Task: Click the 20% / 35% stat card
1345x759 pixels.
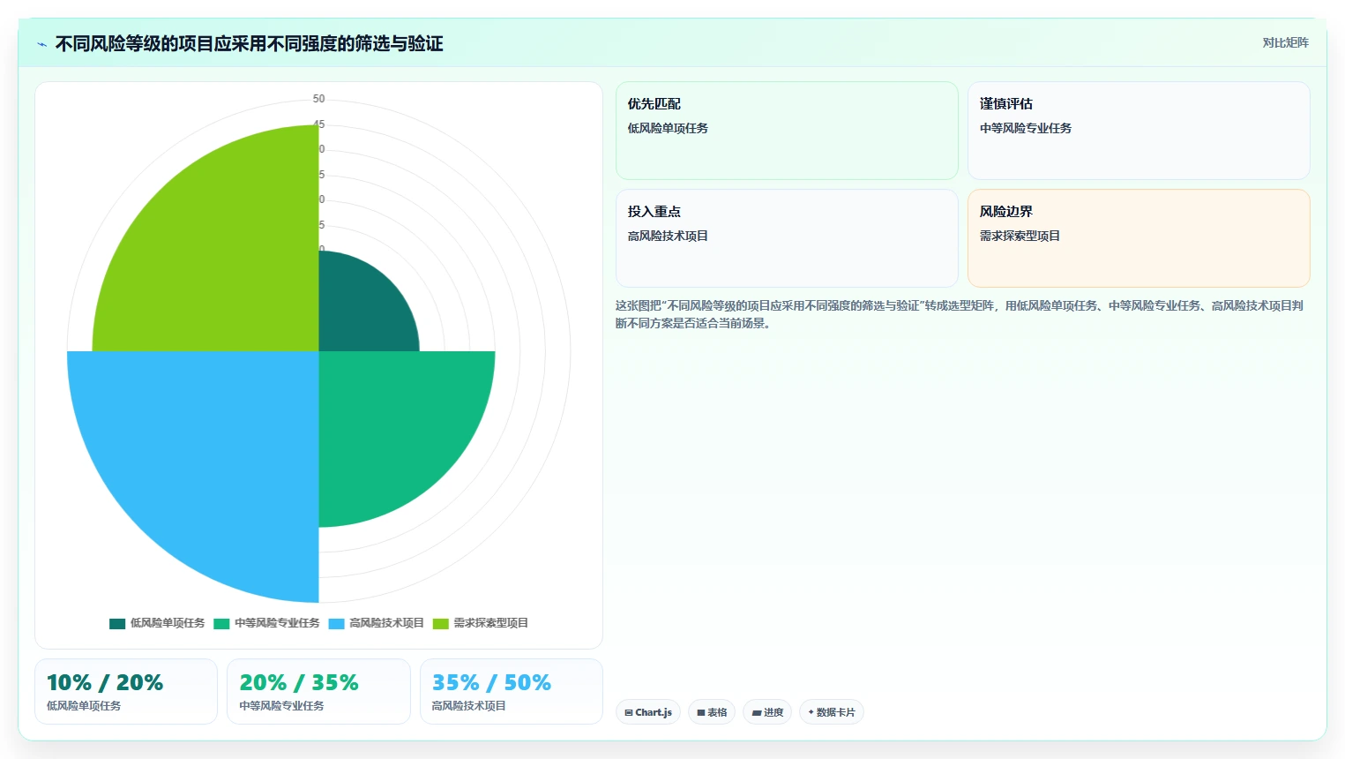Action: (318, 692)
